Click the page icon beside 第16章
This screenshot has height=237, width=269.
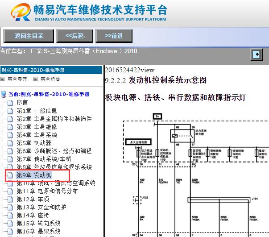10,232
